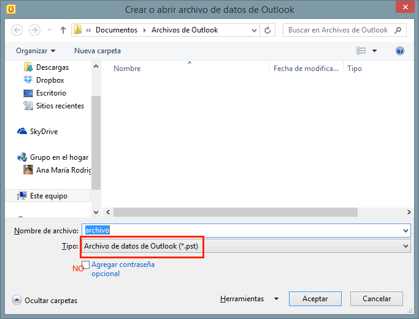Image resolution: width=419 pixels, height=319 pixels.
Task: Click the Outlook icon in the title bar
Action: [x=11, y=9]
